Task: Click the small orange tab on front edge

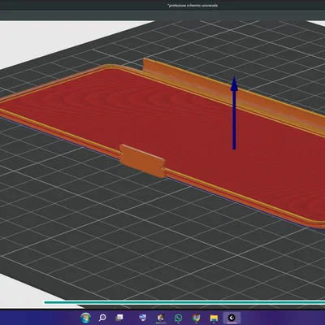Action: point(142,161)
